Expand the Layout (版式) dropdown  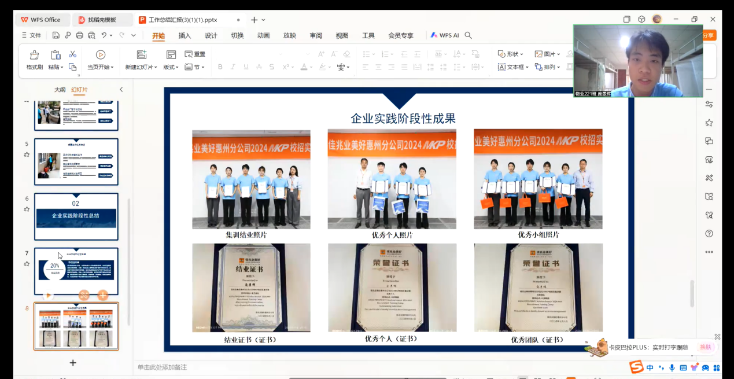click(x=171, y=67)
